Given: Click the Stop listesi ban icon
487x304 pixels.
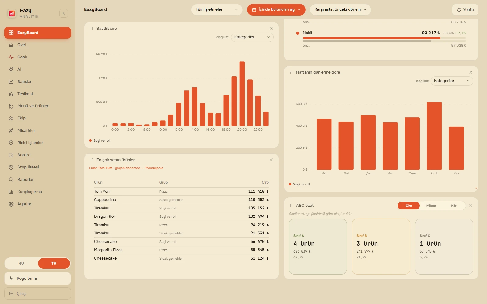Looking at the screenshot, I should point(11,167).
